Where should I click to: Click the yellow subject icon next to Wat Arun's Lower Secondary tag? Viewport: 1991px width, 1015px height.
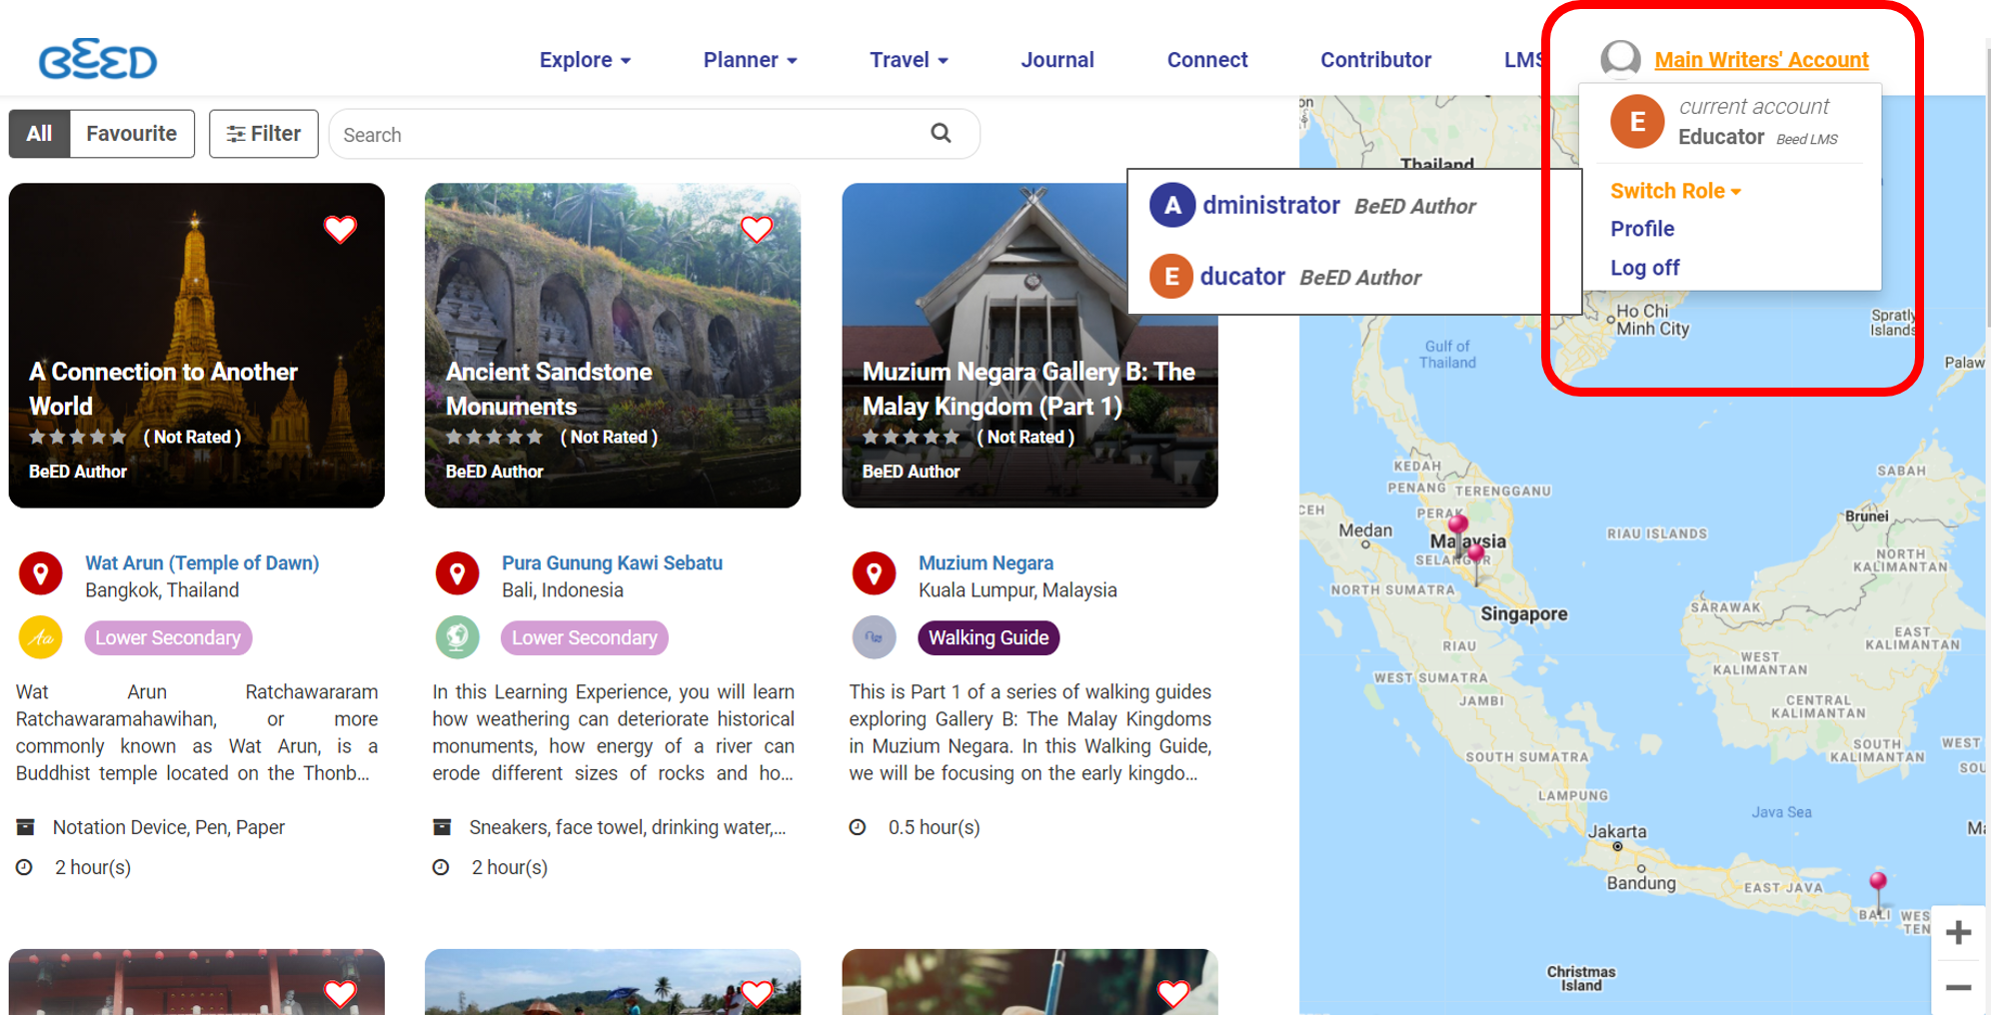coord(41,637)
